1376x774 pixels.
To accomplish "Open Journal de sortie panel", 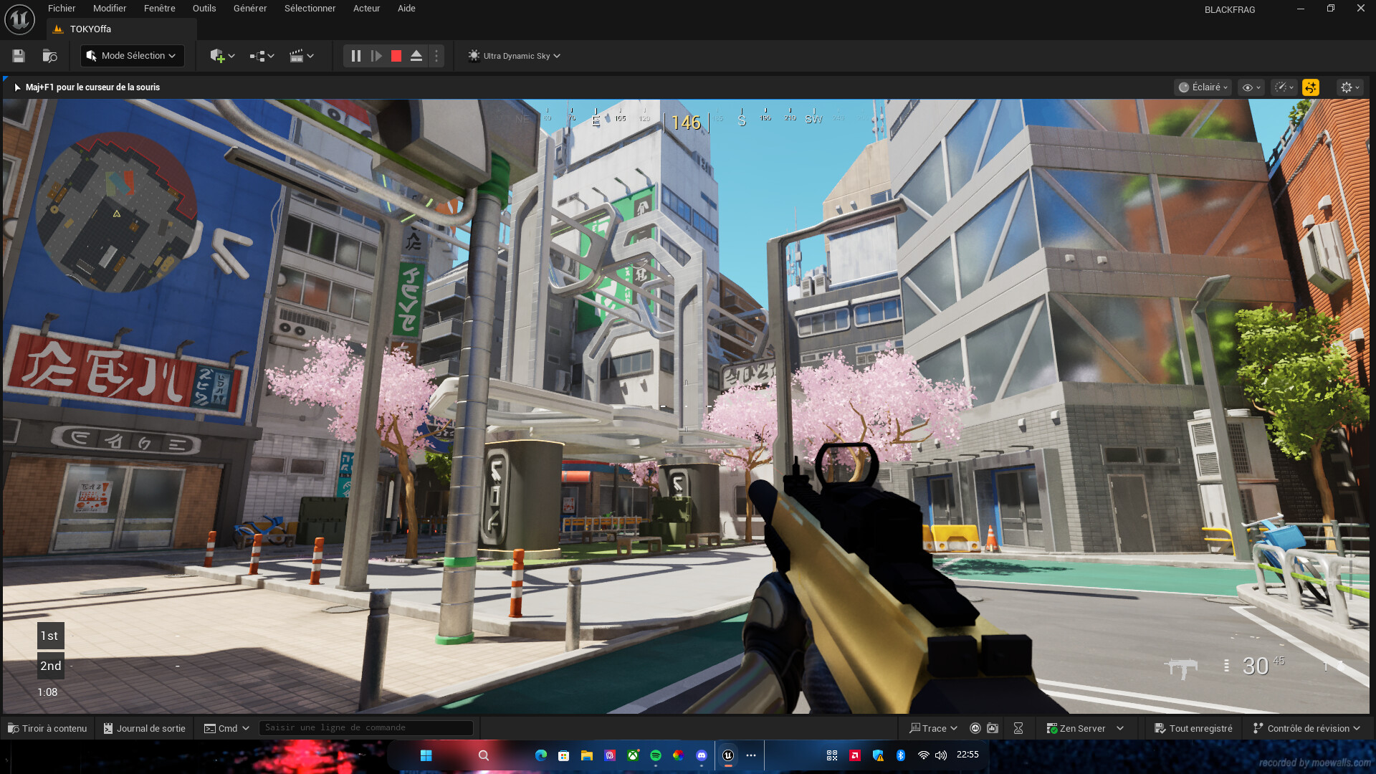I will (144, 727).
